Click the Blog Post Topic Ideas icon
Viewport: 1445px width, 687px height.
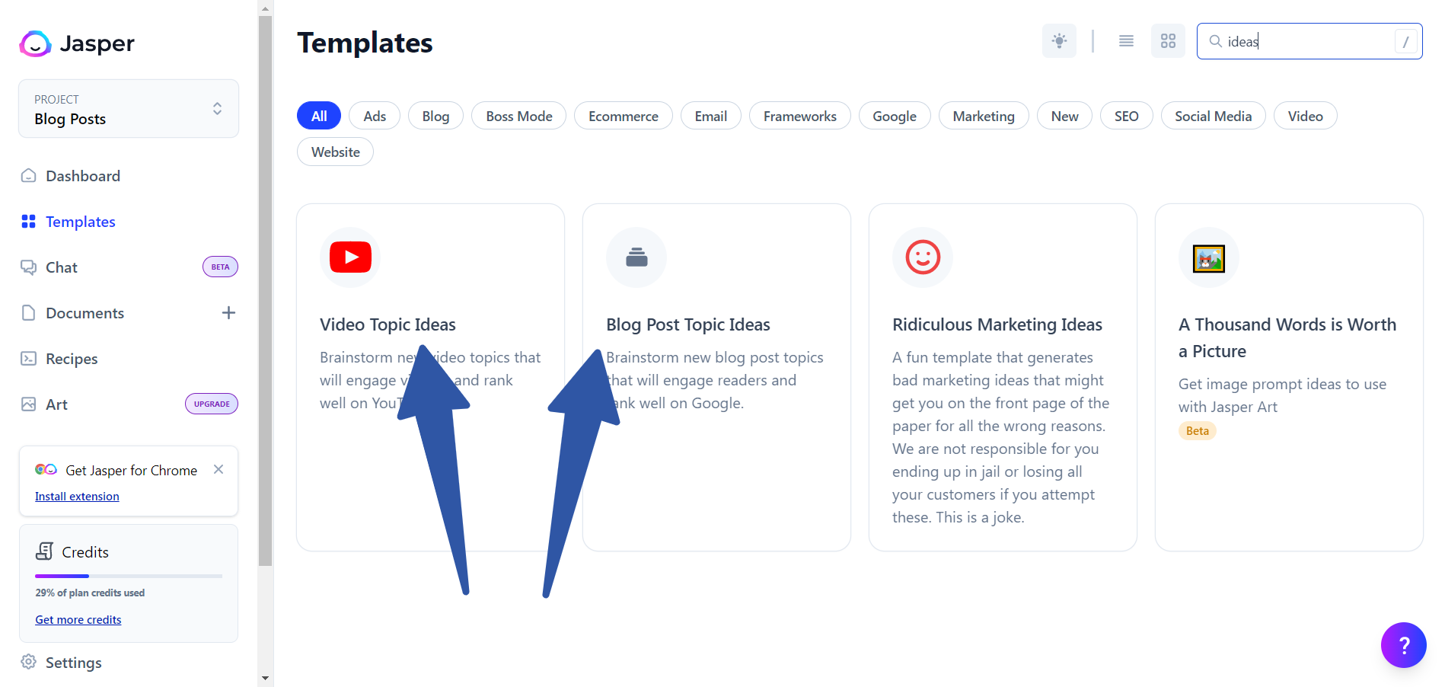[x=636, y=257]
